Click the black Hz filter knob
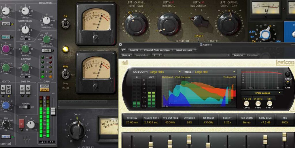This screenshot has height=148, width=295. (x=6, y=124)
